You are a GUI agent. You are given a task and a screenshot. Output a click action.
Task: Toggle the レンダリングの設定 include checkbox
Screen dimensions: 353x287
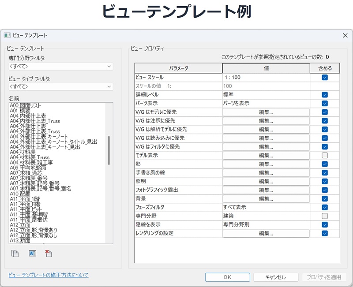tap(325, 233)
